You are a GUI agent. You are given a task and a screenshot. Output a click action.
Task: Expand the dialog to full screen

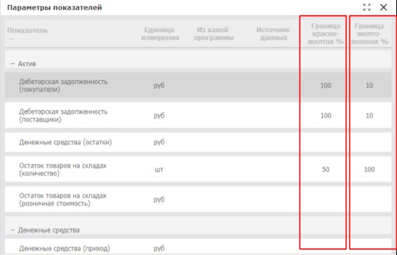coord(367,7)
